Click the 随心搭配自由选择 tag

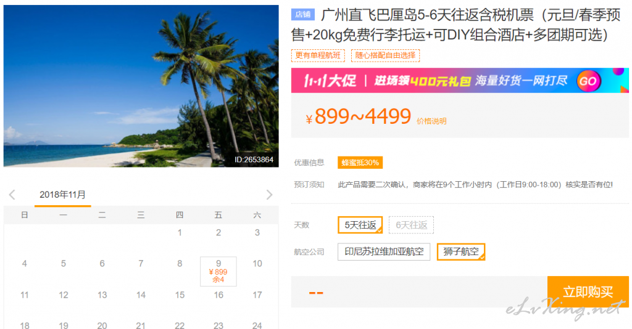tap(385, 55)
